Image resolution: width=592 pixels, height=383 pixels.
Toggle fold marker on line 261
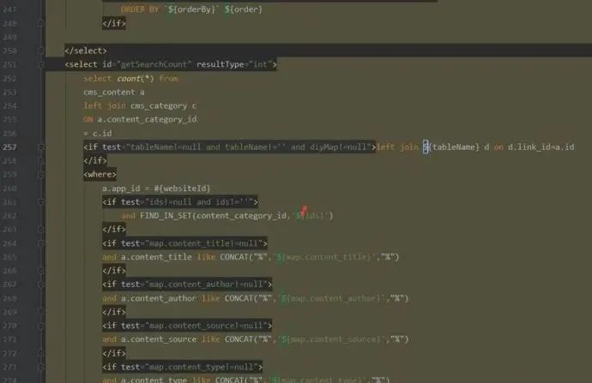41,202
